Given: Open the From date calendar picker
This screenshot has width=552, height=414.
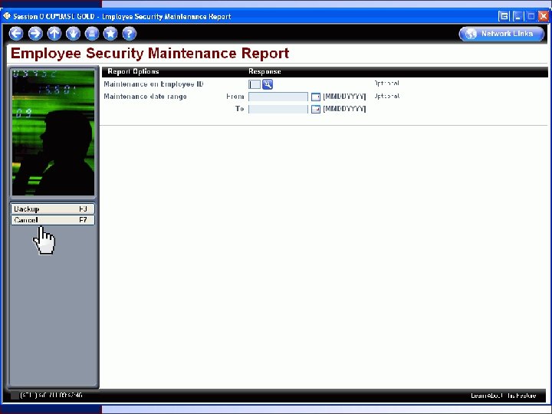Looking at the screenshot, I should coord(316,97).
